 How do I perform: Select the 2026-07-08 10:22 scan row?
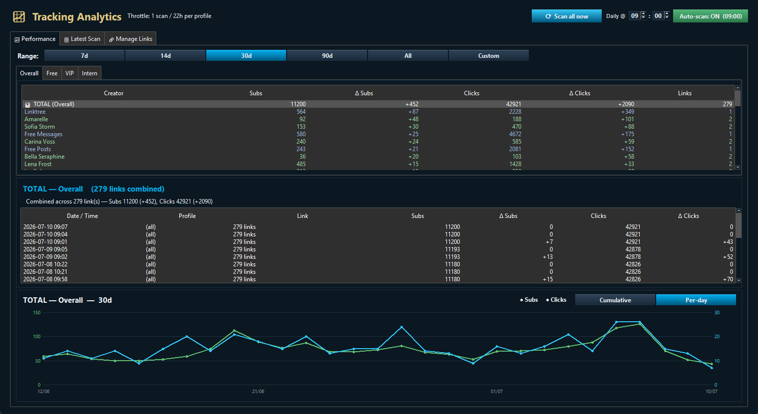[378, 264]
